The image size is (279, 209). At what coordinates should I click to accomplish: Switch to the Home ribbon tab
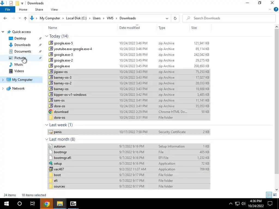pyautogui.click(x=23, y=10)
